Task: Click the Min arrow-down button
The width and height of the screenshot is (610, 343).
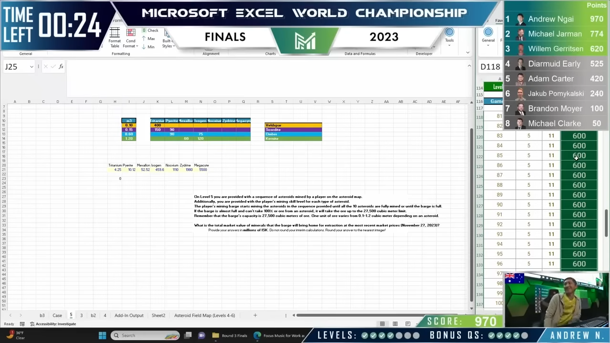Action: coord(149,47)
